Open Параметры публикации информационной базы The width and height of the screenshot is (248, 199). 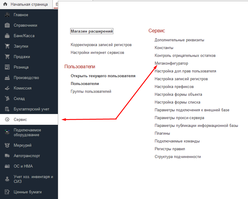coord(196,126)
